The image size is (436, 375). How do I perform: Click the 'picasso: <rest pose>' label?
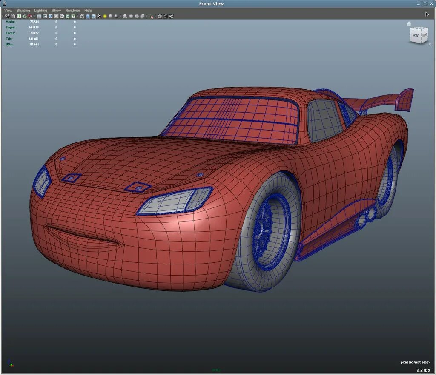click(x=415, y=362)
